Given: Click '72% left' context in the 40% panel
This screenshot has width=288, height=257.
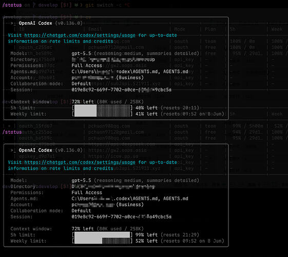Looking at the screenshot, I should click(x=83, y=102).
